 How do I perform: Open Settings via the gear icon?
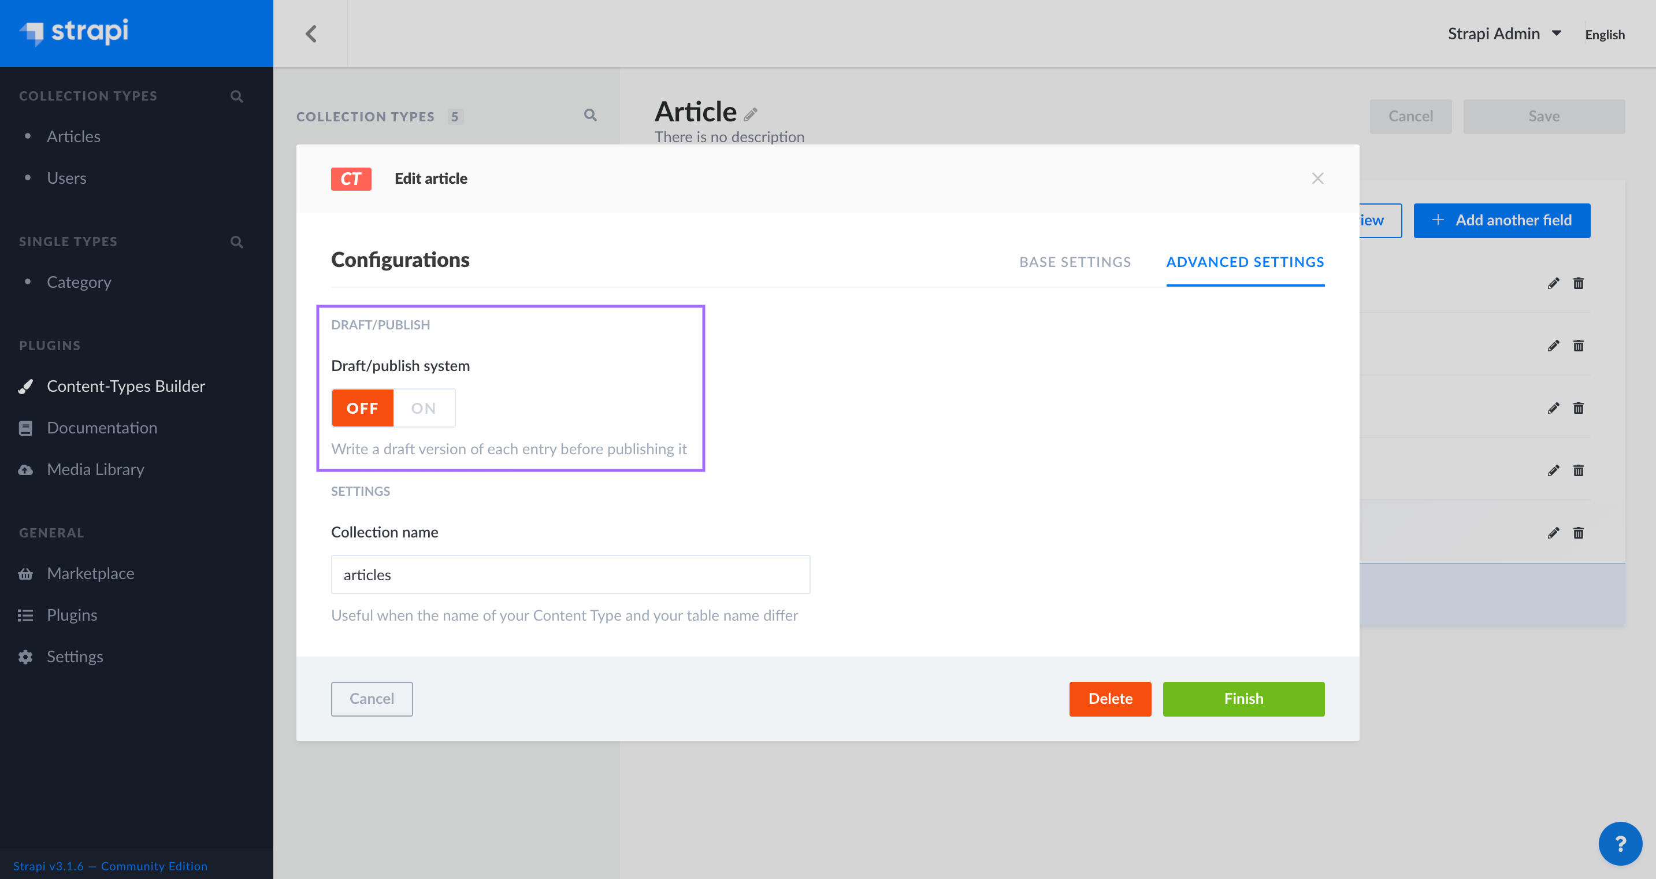pyautogui.click(x=25, y=656)
